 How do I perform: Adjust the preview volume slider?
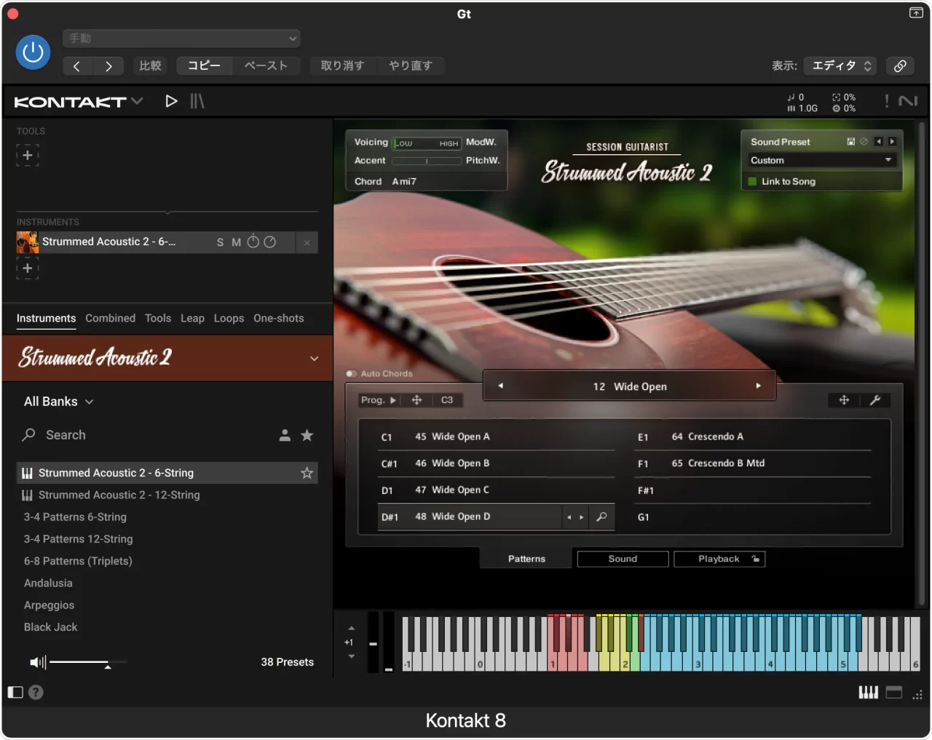click(x=107, y=663)
